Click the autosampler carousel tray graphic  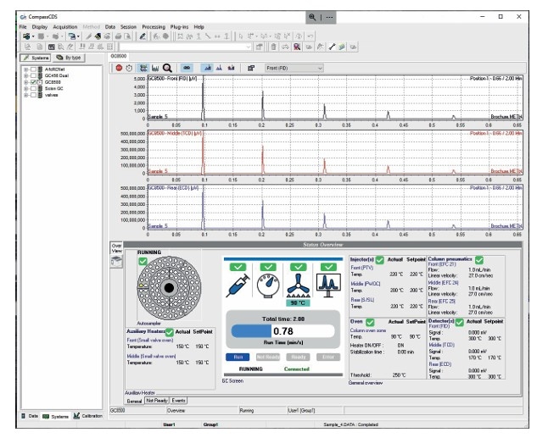coord(169,288)
